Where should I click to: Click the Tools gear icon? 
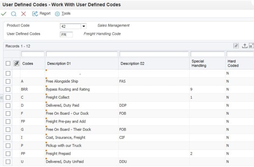[x=57, y=14]
